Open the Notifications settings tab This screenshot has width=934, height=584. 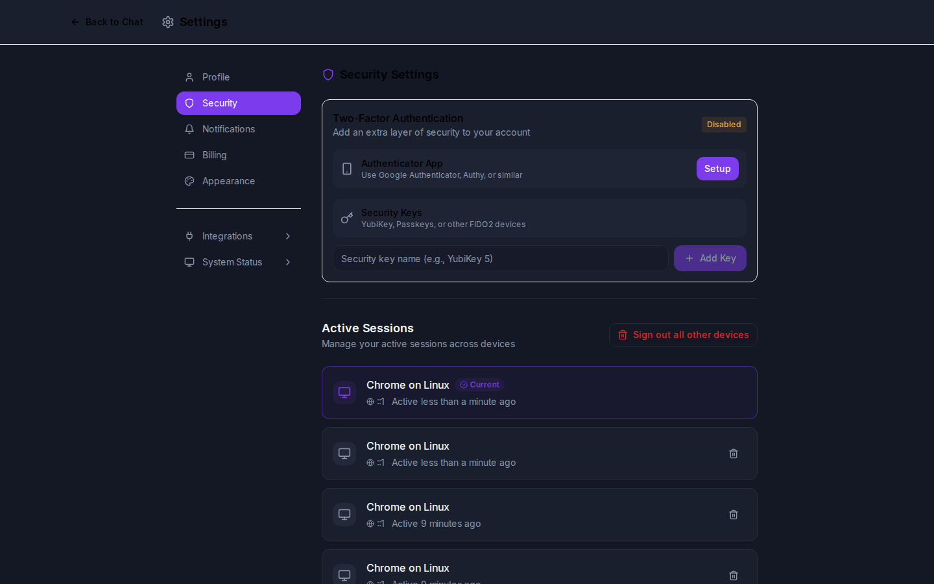click(239, 129)
